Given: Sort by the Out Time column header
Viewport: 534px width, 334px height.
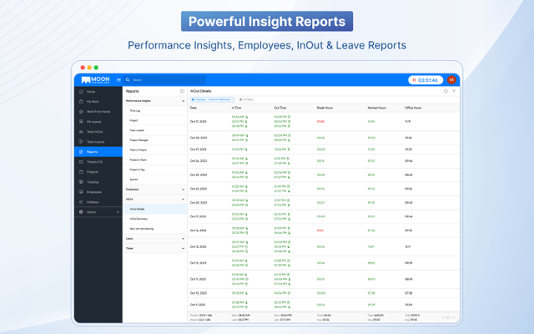Looking at the screenshot, I should [x=280, y=108].
